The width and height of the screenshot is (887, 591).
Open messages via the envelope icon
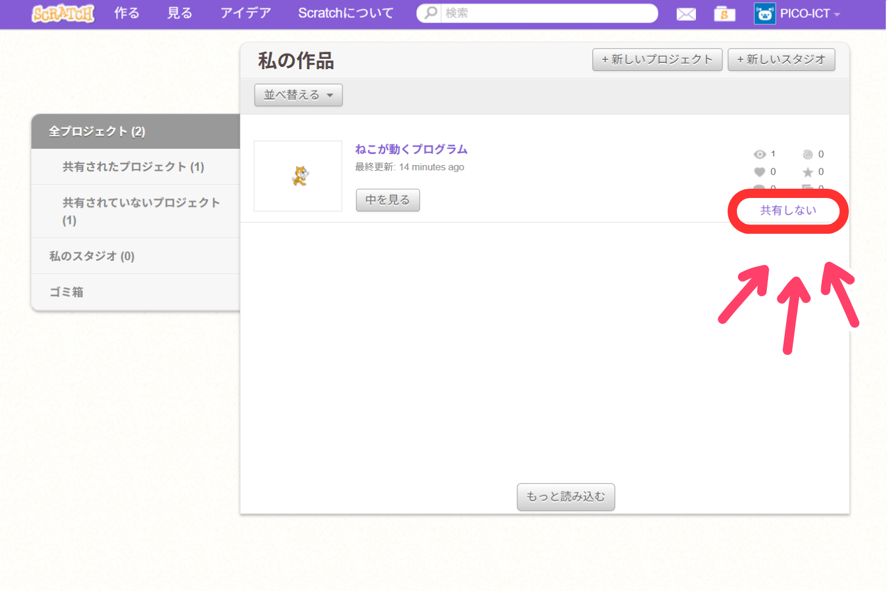686,13
